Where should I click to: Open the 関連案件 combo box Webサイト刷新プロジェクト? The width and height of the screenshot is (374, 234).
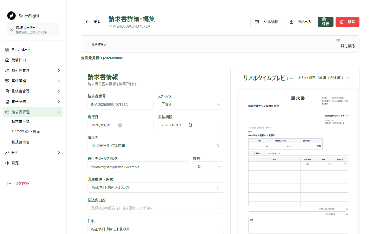[156, 187]
